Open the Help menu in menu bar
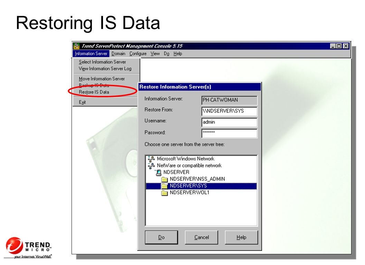The height and width of the screenshot is (265, 365). coord(178,54)
